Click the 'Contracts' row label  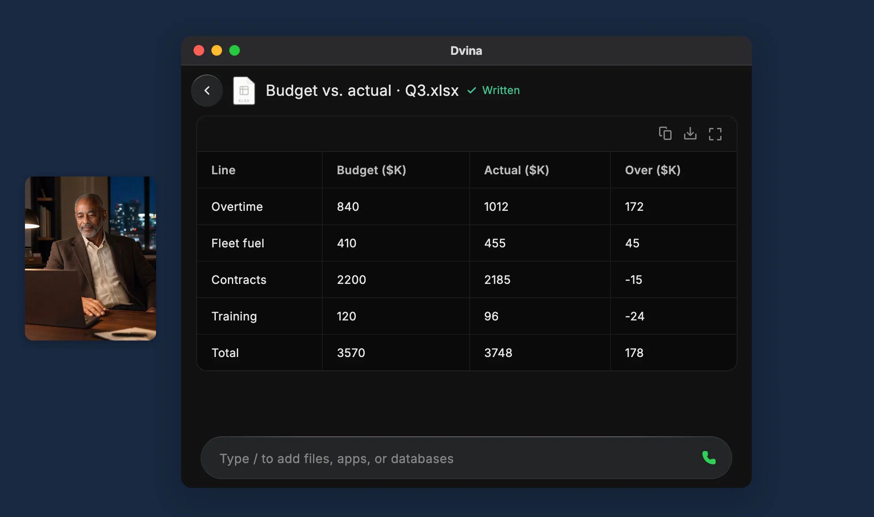tap(239, 279)
